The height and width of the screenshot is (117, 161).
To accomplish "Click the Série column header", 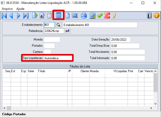I will click(x=32, y=71).
